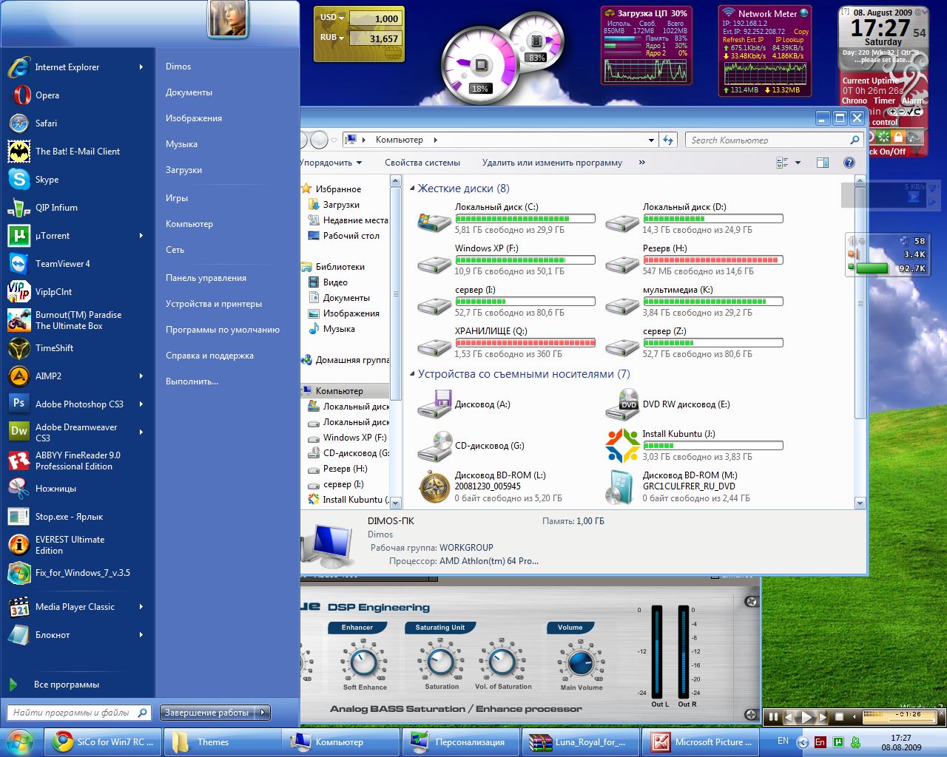947x757 pixels.
Task: Click Выполнить... in Start menu
Action: 192,381
